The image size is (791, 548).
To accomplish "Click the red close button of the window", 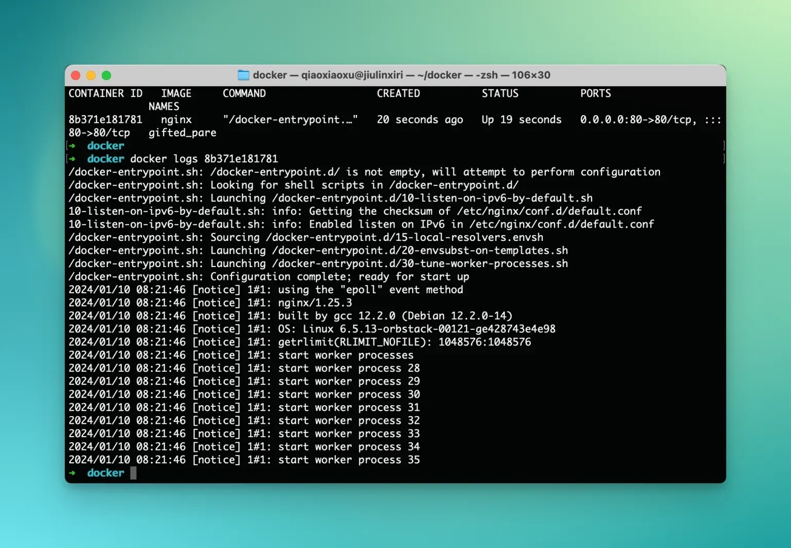I will point(75,75).
